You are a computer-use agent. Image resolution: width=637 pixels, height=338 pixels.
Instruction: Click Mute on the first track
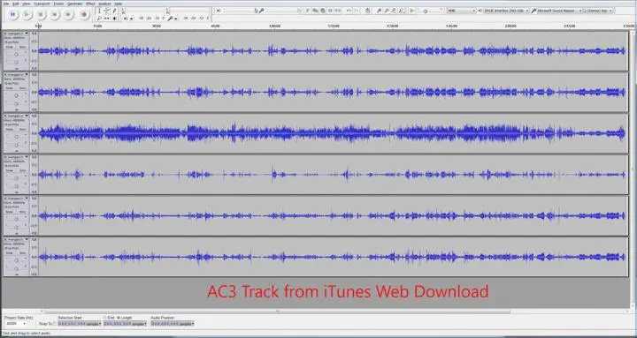[x=10, y=47]
